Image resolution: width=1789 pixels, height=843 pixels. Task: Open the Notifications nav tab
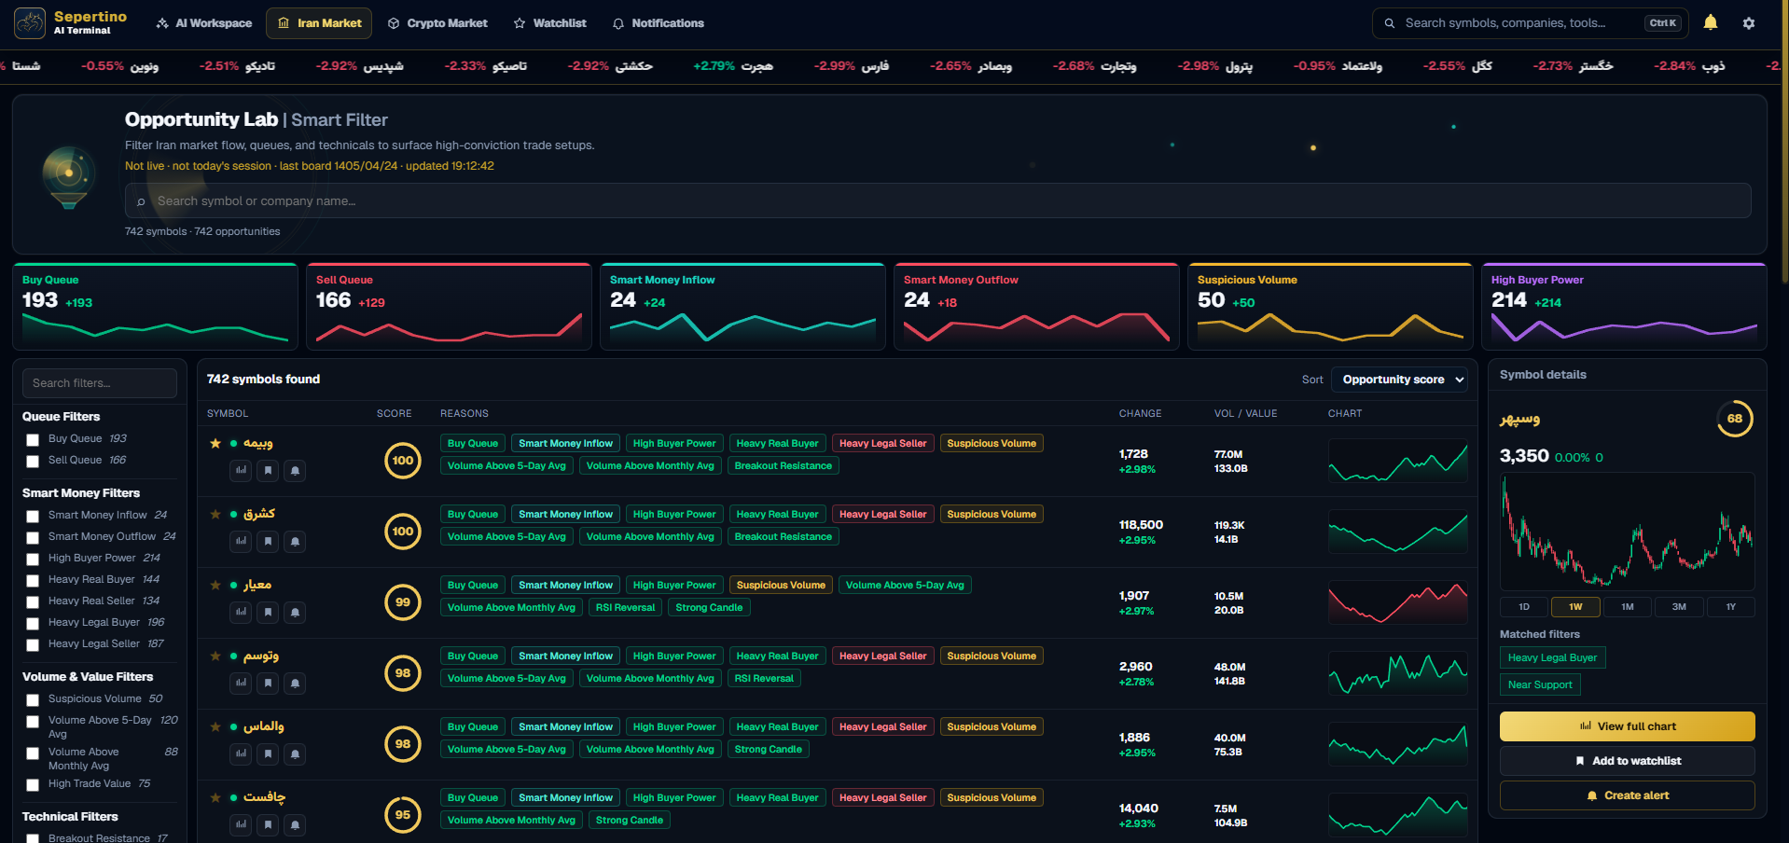[659, 23]
